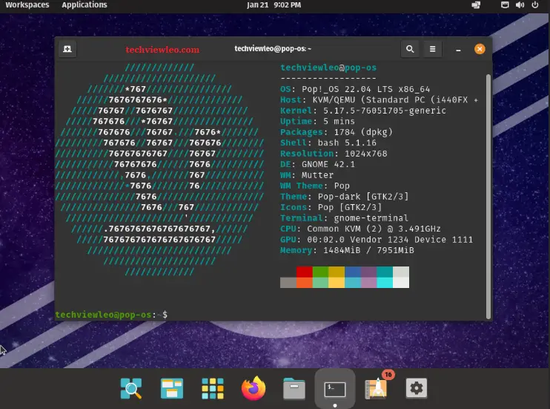Click the purple color block in neofetch palette
The height and width of the screenshot is (409, 550).
click(369, 272)
